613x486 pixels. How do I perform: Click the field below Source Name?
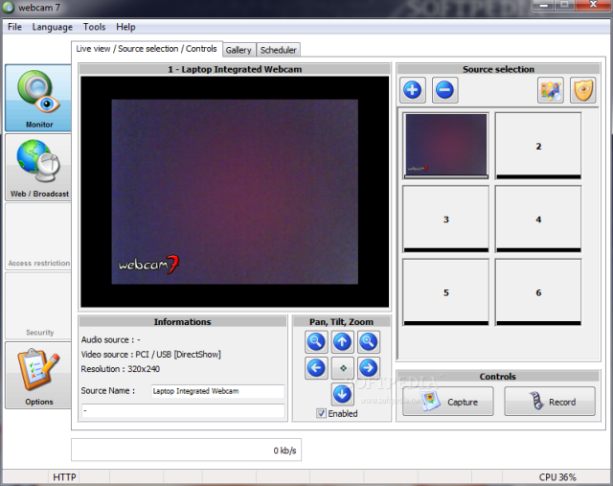coord(183,410)
